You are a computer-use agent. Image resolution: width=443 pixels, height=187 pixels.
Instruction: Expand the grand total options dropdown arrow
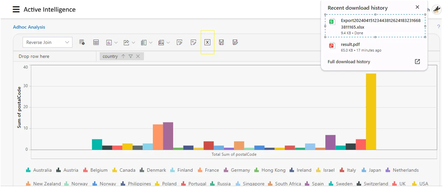168,42
